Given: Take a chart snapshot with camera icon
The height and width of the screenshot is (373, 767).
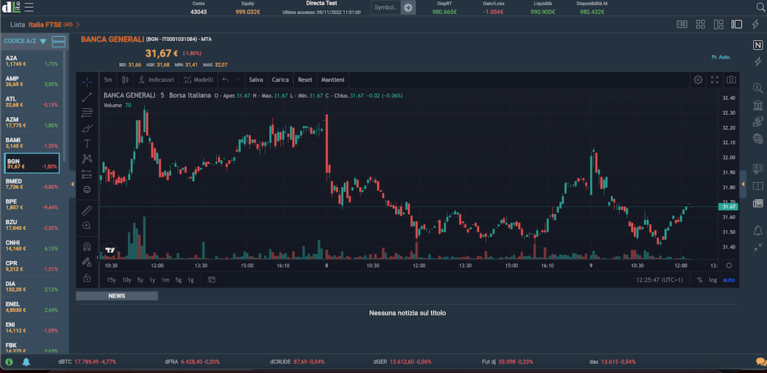Looking at the screenshot, I should (730, 80).
